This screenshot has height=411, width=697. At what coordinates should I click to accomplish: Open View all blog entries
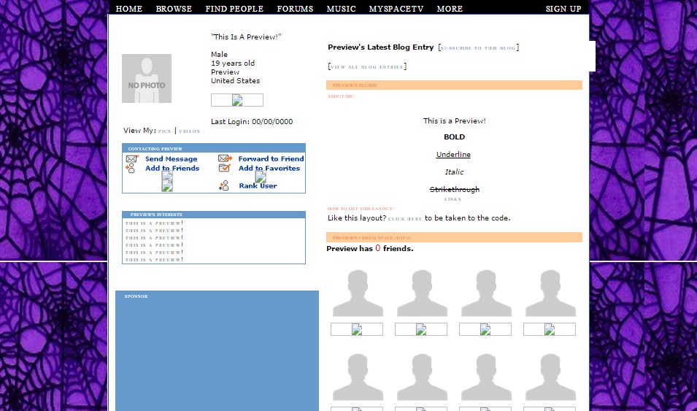(367, 67)
